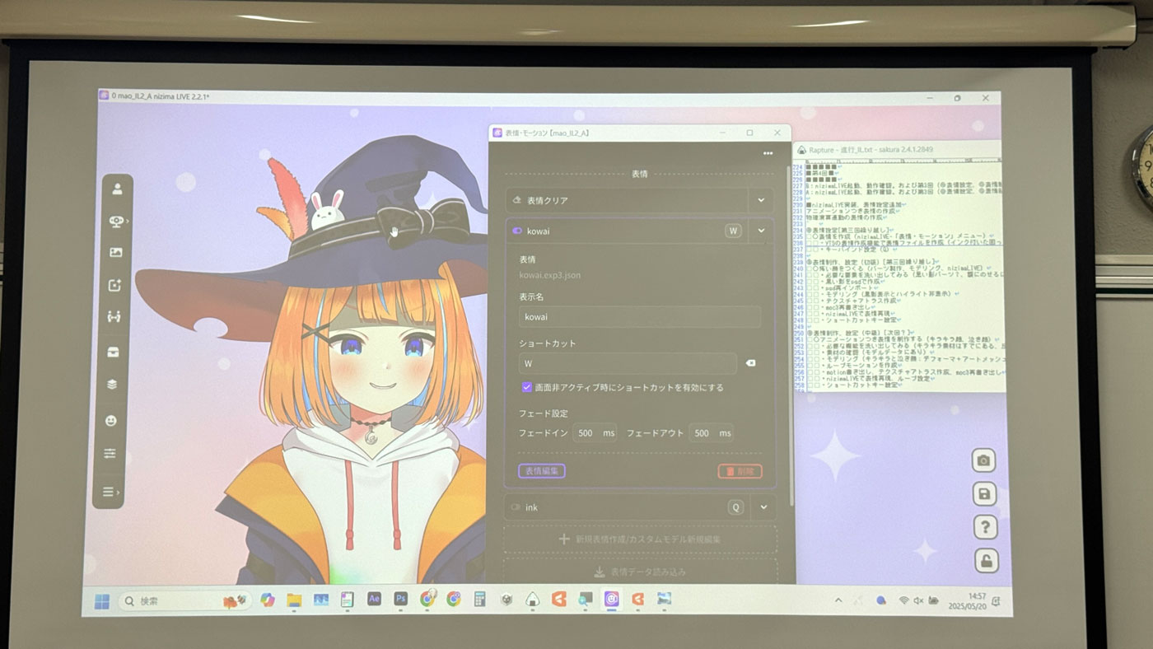
Task: Open the model/user icon in left sidebar
Action: click(x=117, y=189)
